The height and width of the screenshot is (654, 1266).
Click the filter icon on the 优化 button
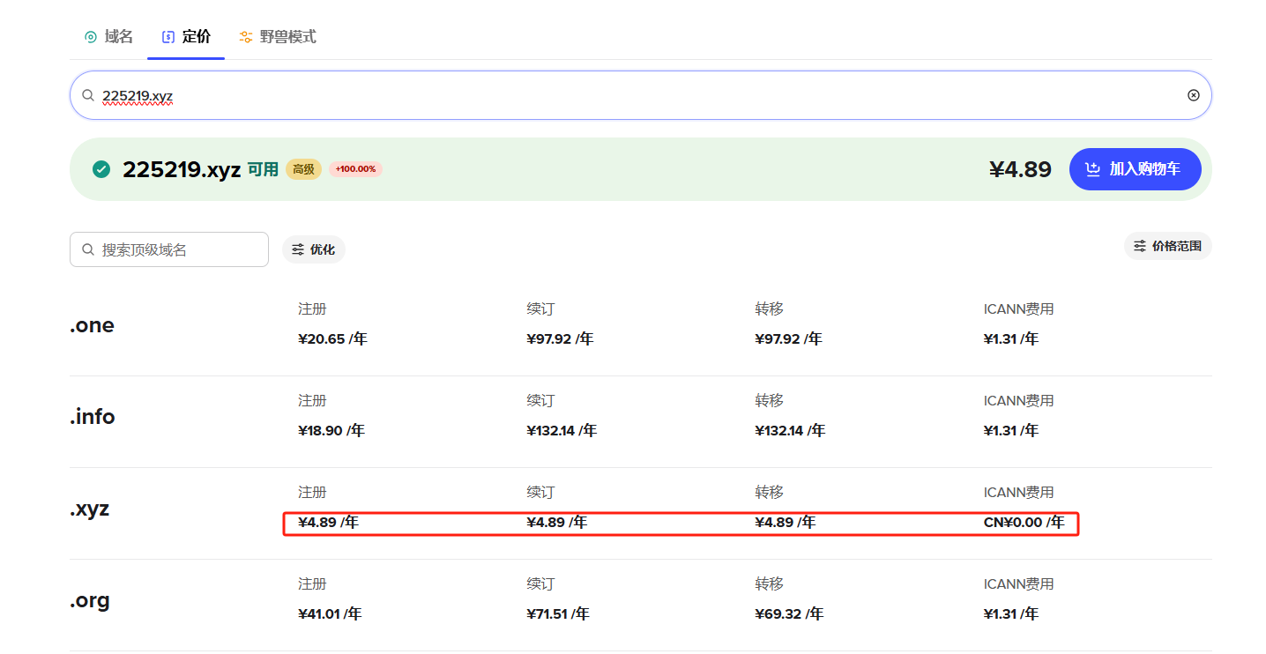pos(297,249)
